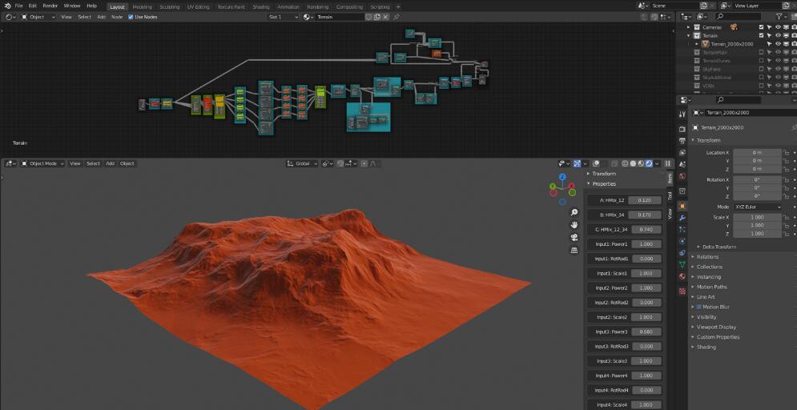This screenshot has width=797, height=410.
Task: Open Physics properties tab icon
Action: tap(682, 241)
